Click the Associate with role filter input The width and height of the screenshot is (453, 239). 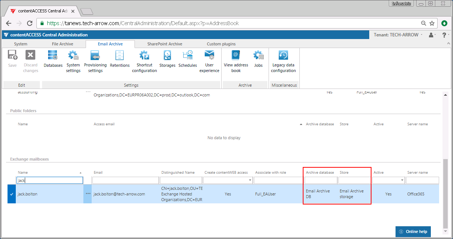coord(278,180)
